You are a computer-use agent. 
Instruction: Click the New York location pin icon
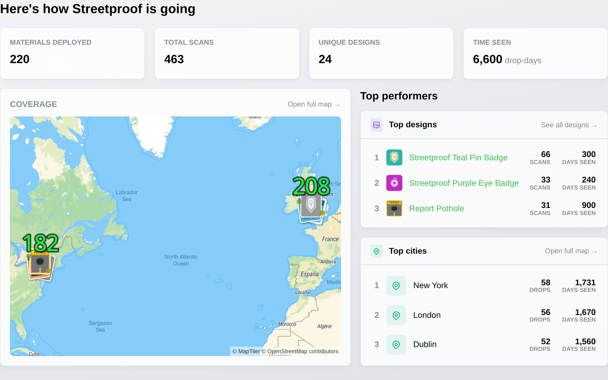tap(396, 286)
